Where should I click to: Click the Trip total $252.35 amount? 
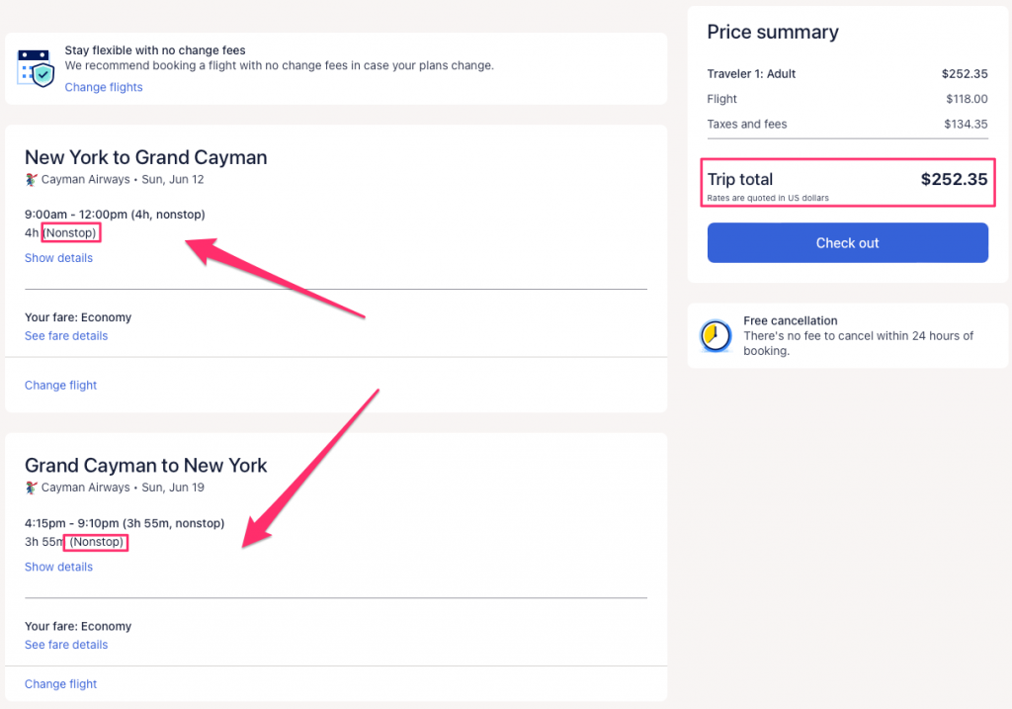954,180
